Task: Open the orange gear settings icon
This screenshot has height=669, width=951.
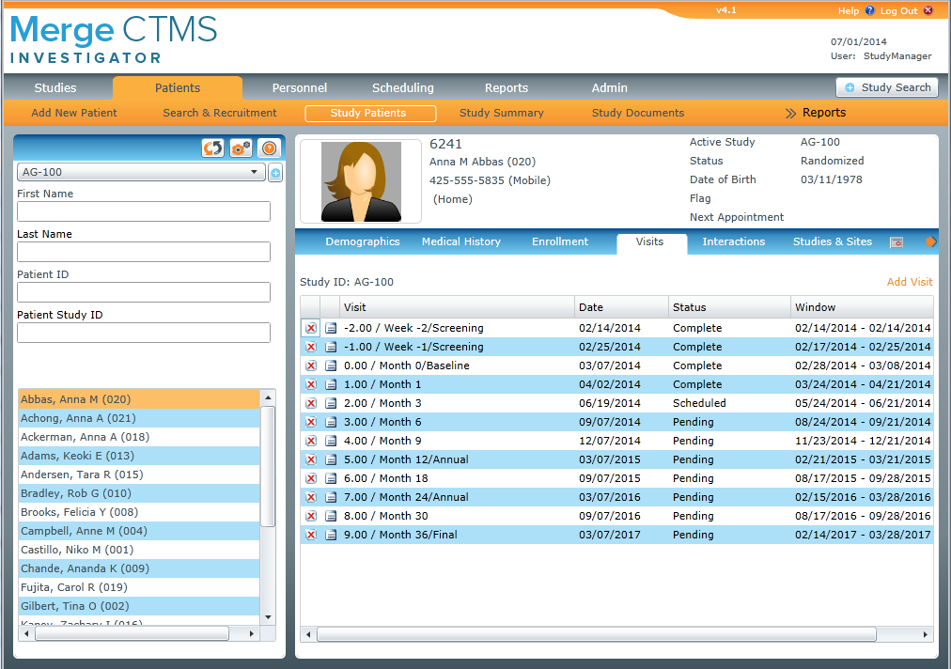Action: tap(242, 148)
